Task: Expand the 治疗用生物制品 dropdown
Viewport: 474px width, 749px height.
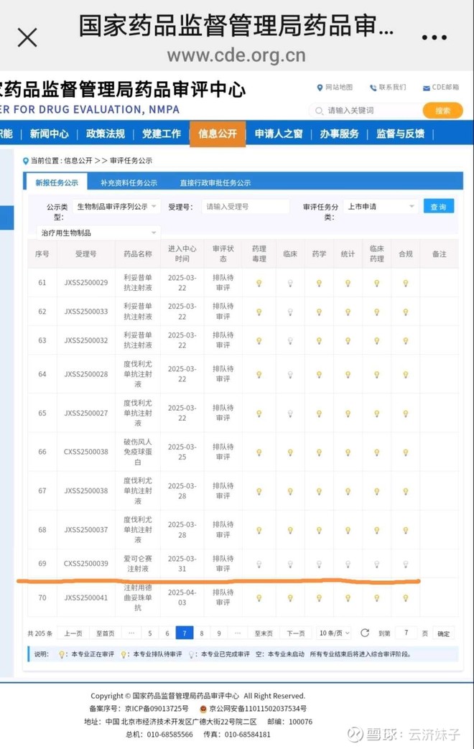Action: click(98, 233)
